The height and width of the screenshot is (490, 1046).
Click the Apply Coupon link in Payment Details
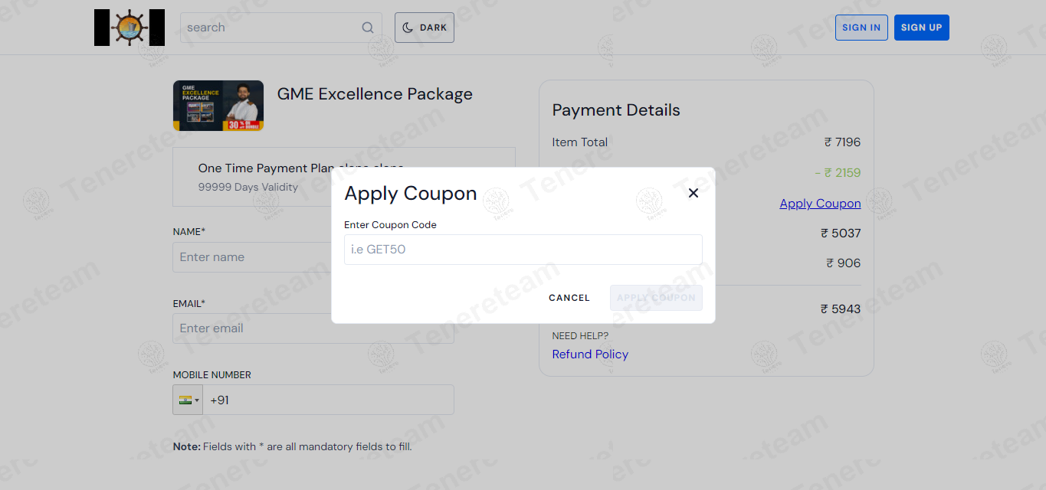point(820,203)
